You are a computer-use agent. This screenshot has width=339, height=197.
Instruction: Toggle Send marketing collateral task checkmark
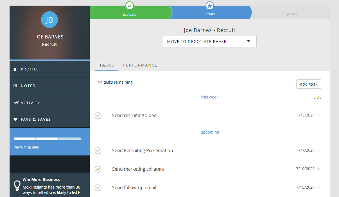pos(98,169)
